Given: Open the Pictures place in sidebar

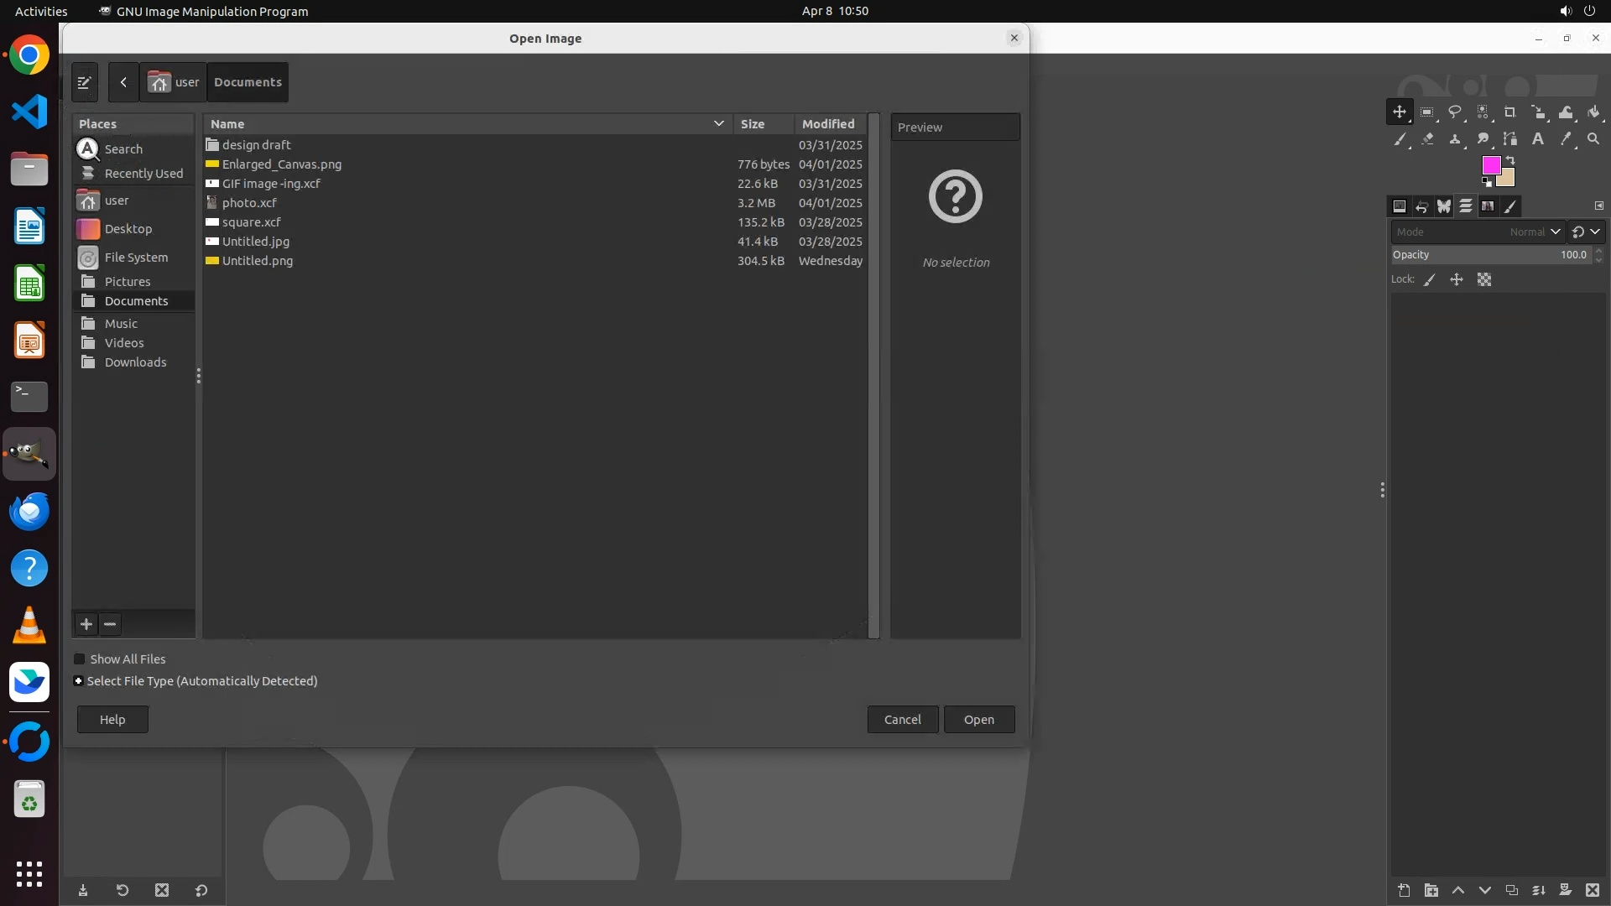Looking at the screenshot, I should tap(128, 282).
